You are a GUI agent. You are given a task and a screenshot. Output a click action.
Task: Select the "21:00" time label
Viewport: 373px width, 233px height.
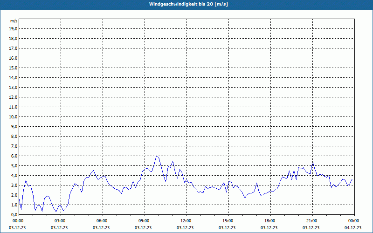point(312,221)
